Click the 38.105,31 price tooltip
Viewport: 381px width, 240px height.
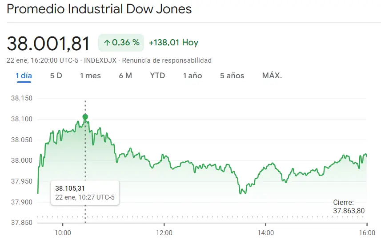(x=85, y=193)
